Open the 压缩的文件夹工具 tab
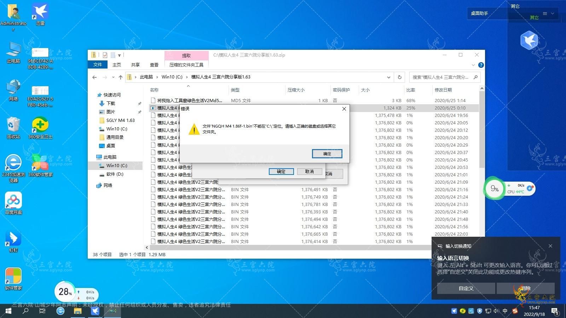The height and width of the screenshot is (318, 566). (x=186, y=65)
